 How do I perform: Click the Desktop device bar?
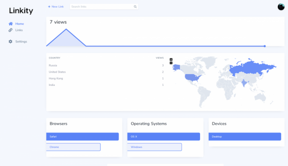[245, 137]
